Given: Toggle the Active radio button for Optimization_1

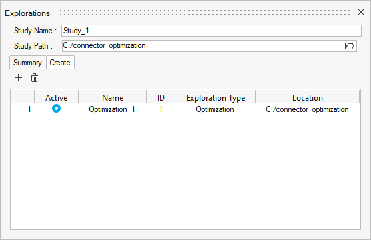Looking at the screenshot, I should click(56, 109).
